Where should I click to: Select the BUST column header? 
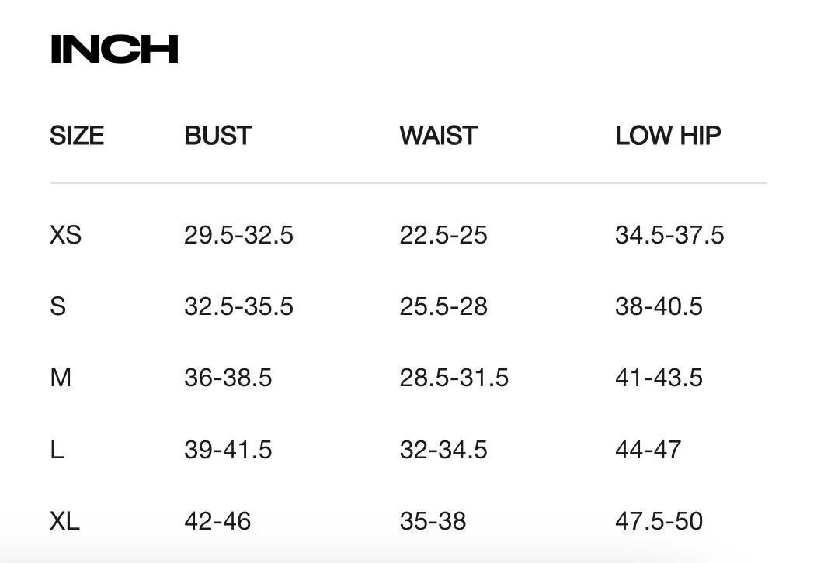point(217,136)
